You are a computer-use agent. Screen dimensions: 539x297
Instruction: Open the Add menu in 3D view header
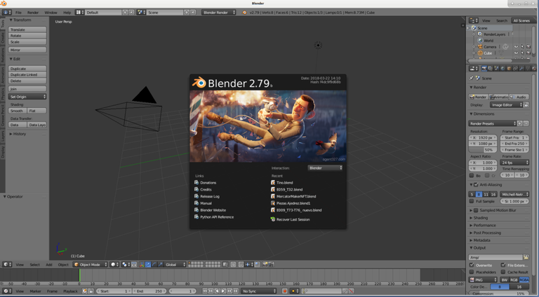[49, 264]
